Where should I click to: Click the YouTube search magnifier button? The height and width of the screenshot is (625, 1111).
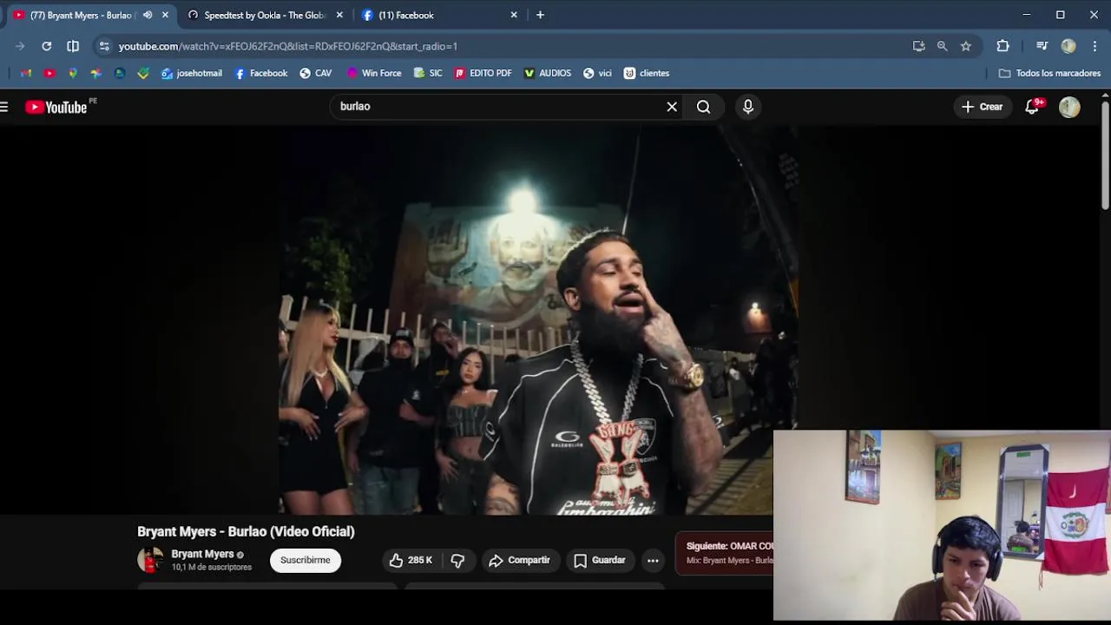coord(703,107)
